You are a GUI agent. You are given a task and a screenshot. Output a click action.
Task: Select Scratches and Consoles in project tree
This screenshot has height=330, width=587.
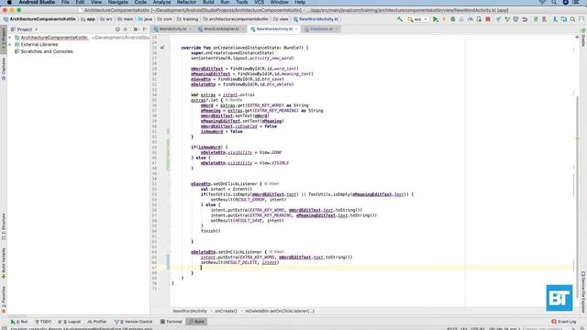pyautogui.click(x=47, y=51)
